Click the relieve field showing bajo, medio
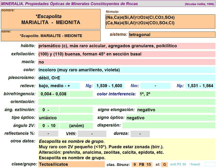 click(59, 86)
